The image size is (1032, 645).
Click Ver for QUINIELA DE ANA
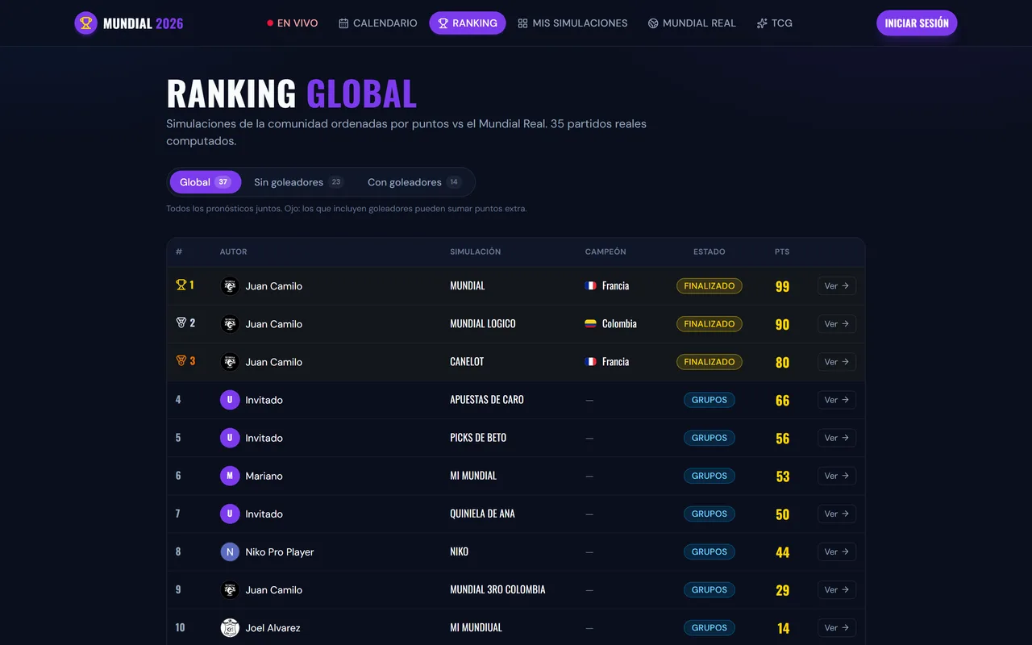pyautogui.click(x=837, y=514)
